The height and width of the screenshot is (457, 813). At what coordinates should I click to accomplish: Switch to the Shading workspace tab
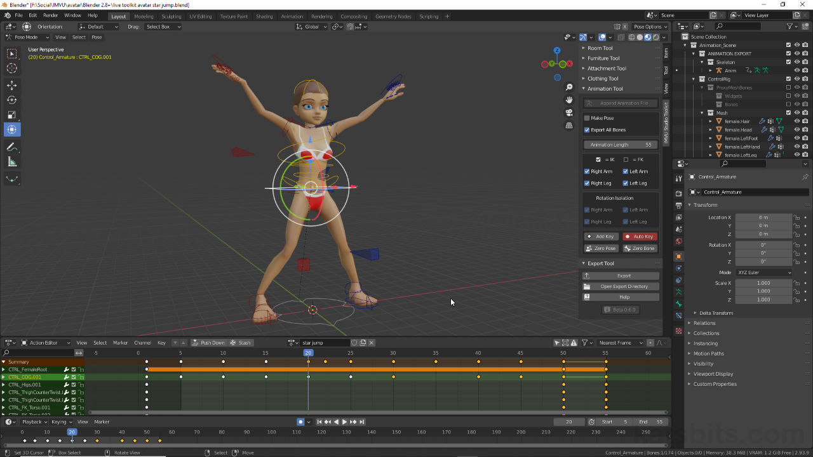point(264,17)
